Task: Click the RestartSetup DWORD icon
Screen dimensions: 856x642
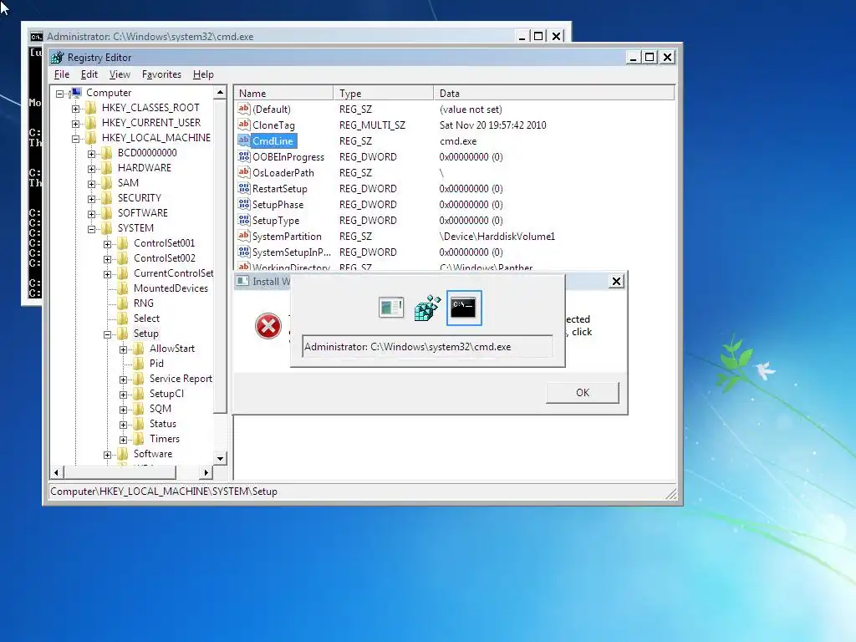Action: click(x=244, y=188)
